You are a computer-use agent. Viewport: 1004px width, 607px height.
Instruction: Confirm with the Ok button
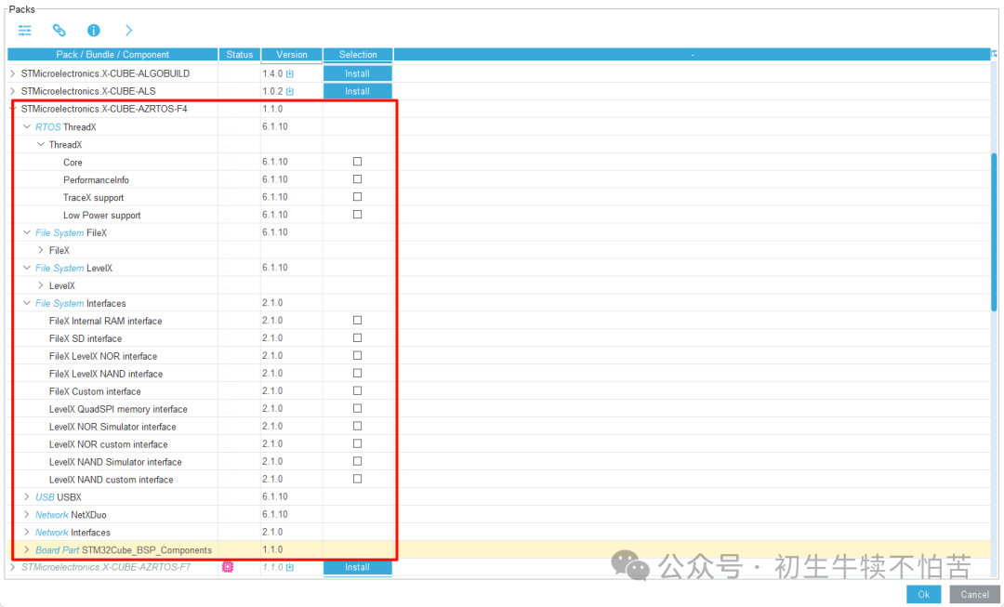pos(923,594)
